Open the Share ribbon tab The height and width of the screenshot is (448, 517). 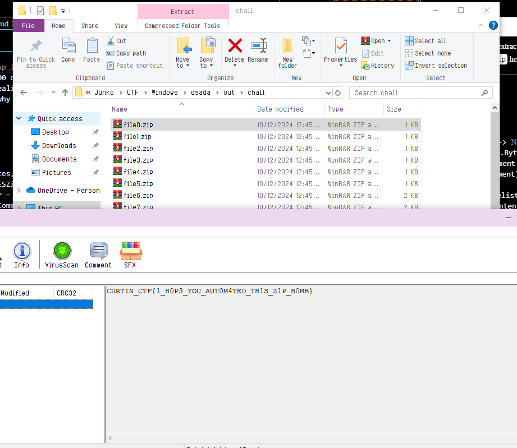click(x=90, y=26)
